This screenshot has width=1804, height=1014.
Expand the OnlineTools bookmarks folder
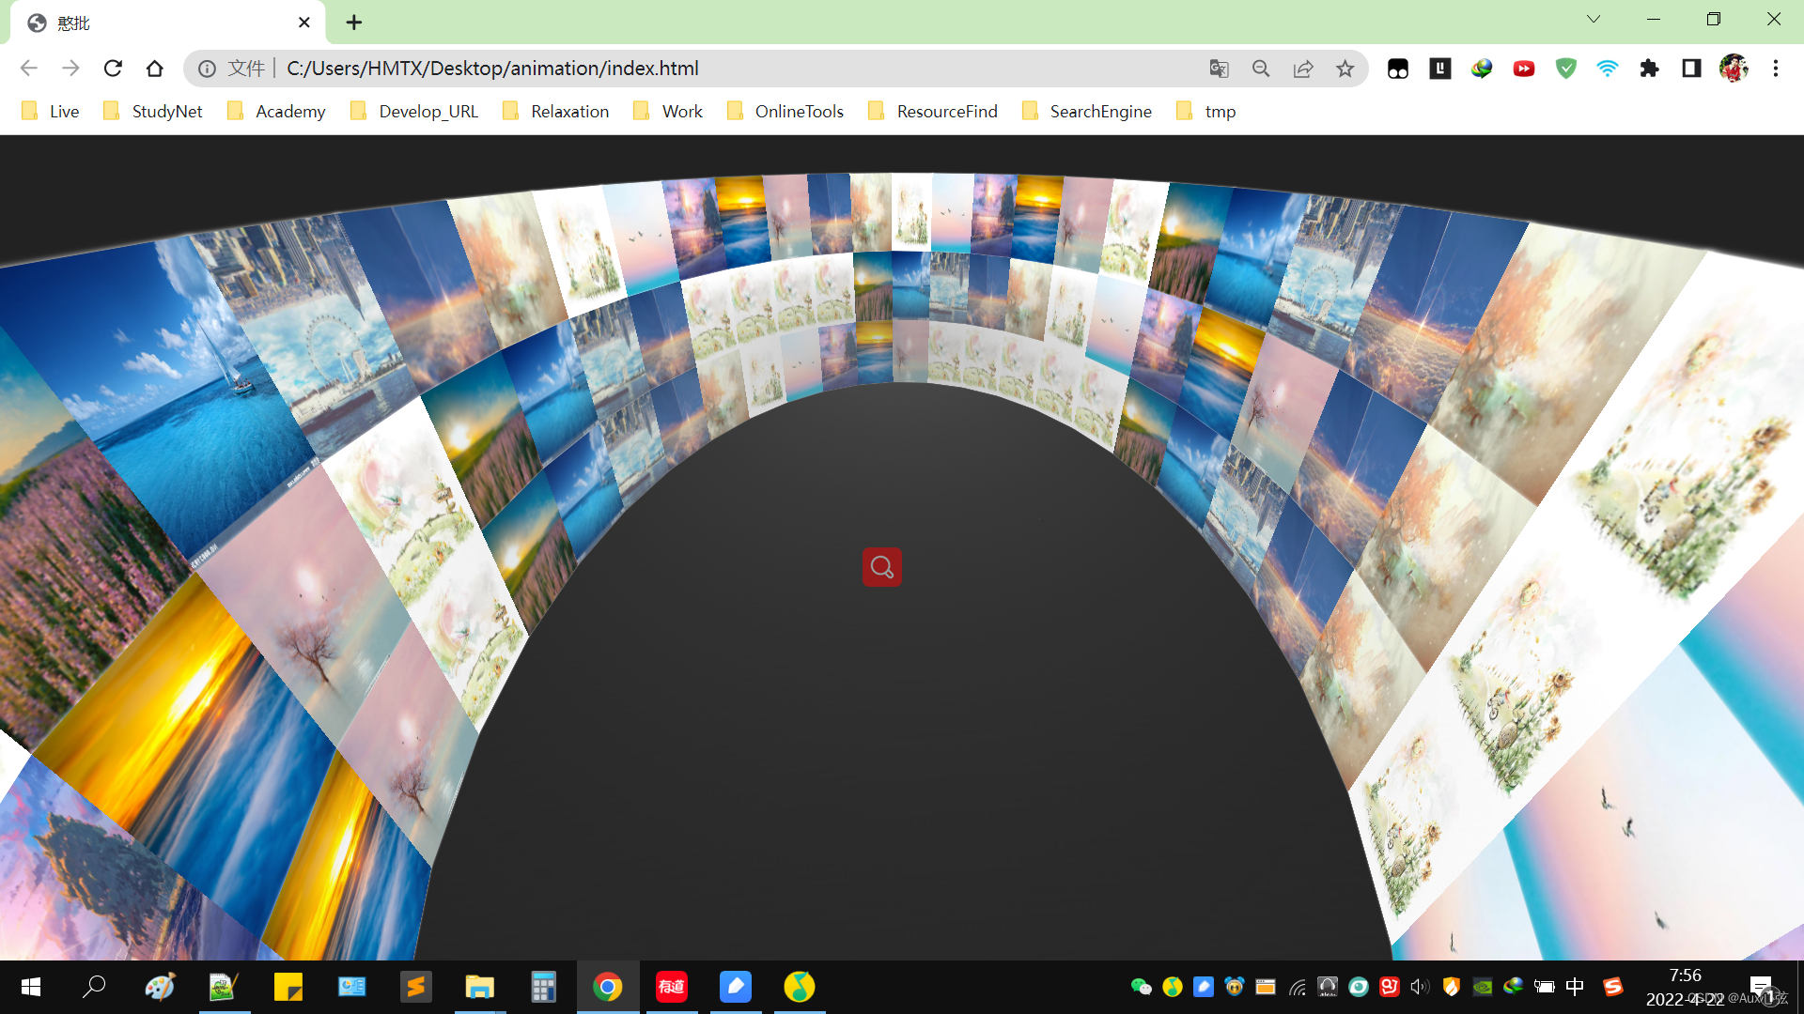[799, 111]
